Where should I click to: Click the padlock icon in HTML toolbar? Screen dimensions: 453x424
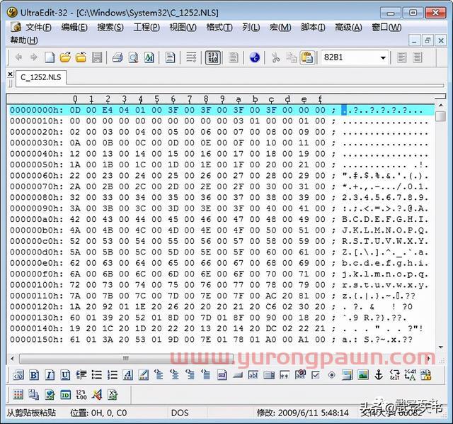tap(425, 375)
